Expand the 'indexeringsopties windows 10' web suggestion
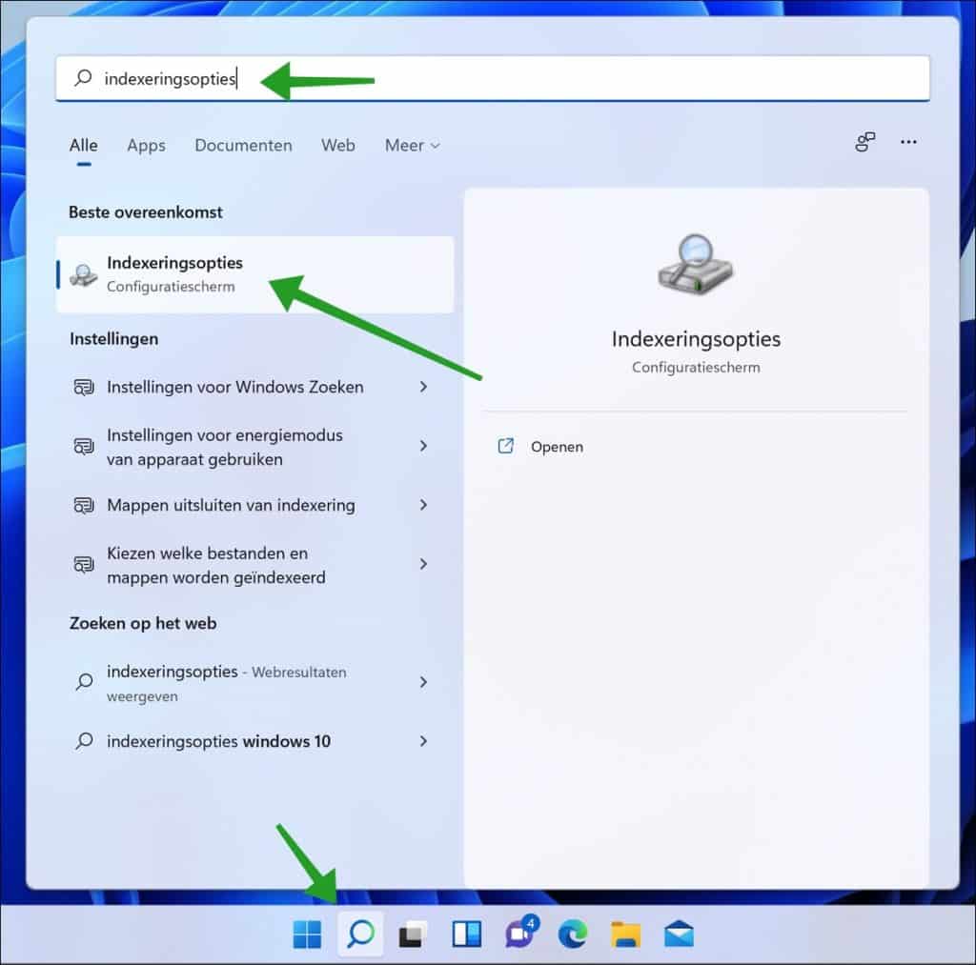 (x=424, y=741)
